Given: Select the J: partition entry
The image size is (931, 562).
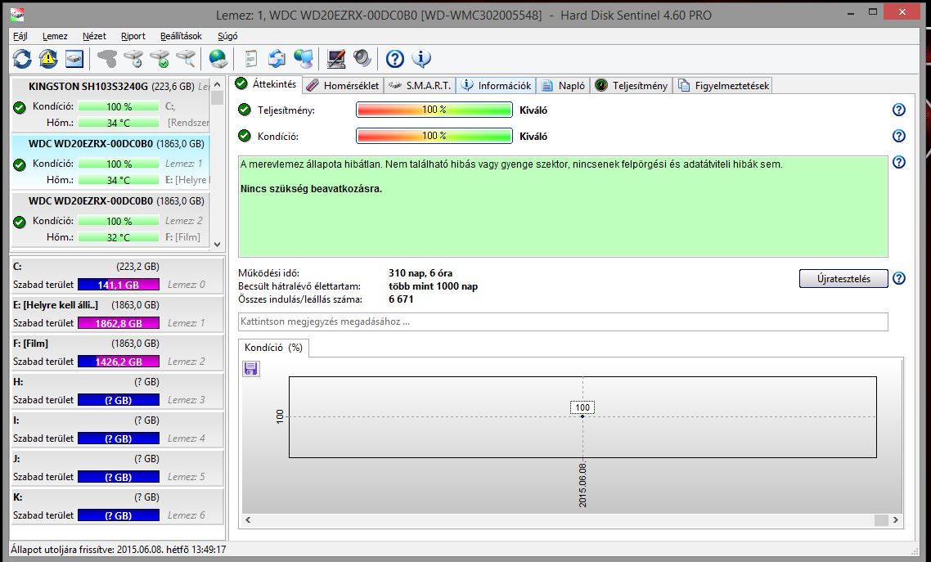Looking at the screenshot, I should tap(117, 468).
